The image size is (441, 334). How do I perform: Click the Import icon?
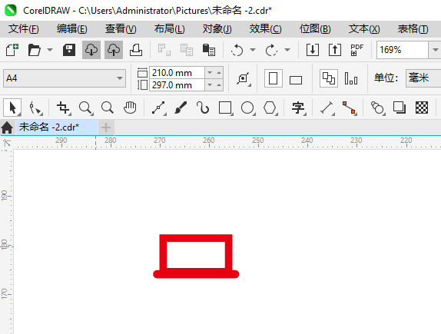pos(313,50)
